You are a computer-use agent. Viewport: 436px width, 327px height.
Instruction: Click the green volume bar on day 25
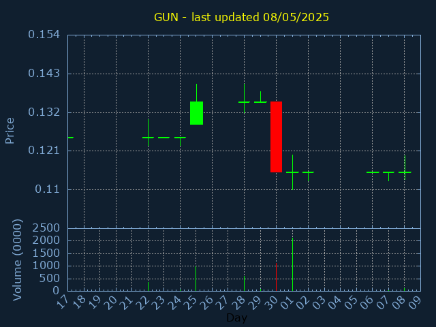click(x=196, y=279)
